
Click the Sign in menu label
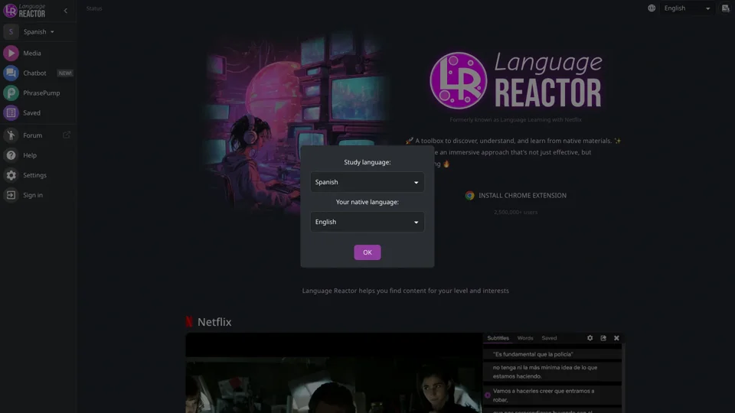[33, 195]
